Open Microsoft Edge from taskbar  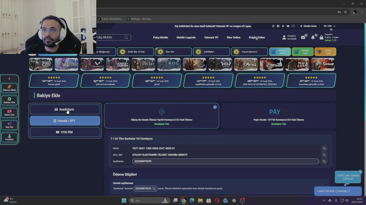pyautogui.click(x=192, y=200)
